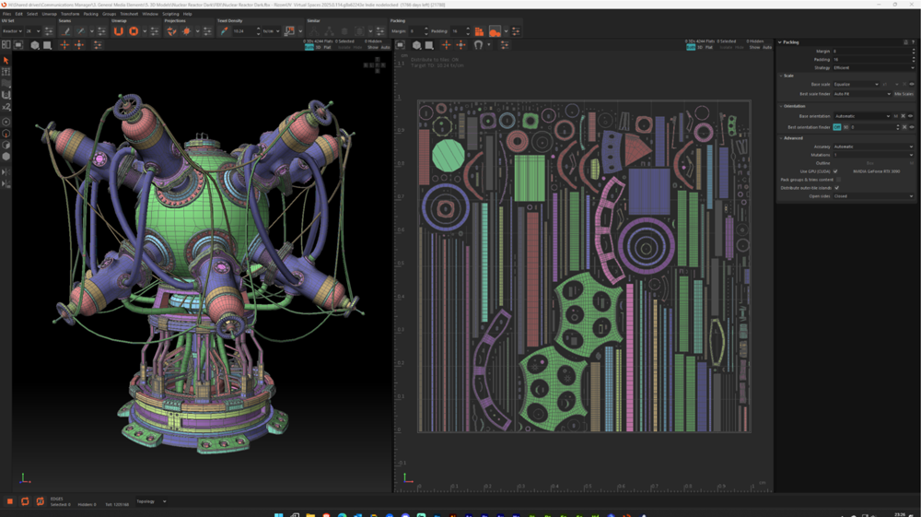Click the Unwrap U icon in toolbar
921x517 pixels.
click(118, 31)
